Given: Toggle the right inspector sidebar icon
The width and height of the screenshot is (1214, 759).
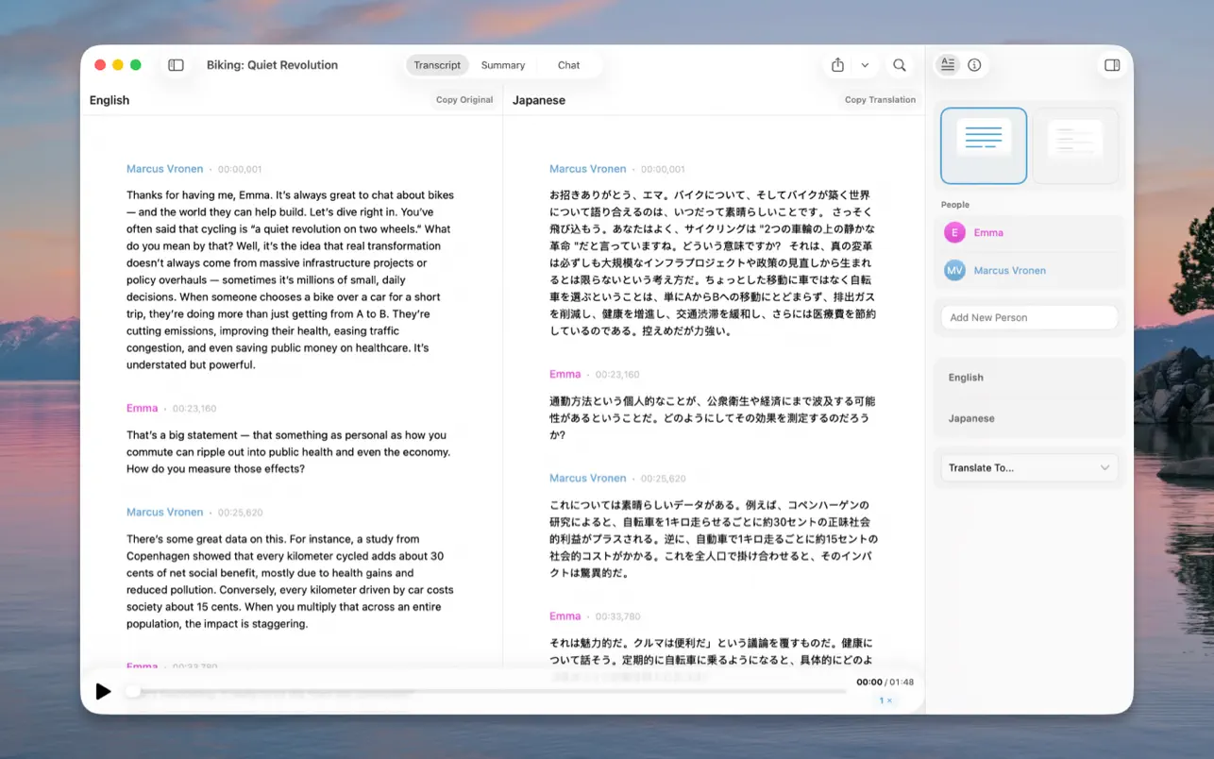Looking at the screenshot, I should click(1112, 65).
